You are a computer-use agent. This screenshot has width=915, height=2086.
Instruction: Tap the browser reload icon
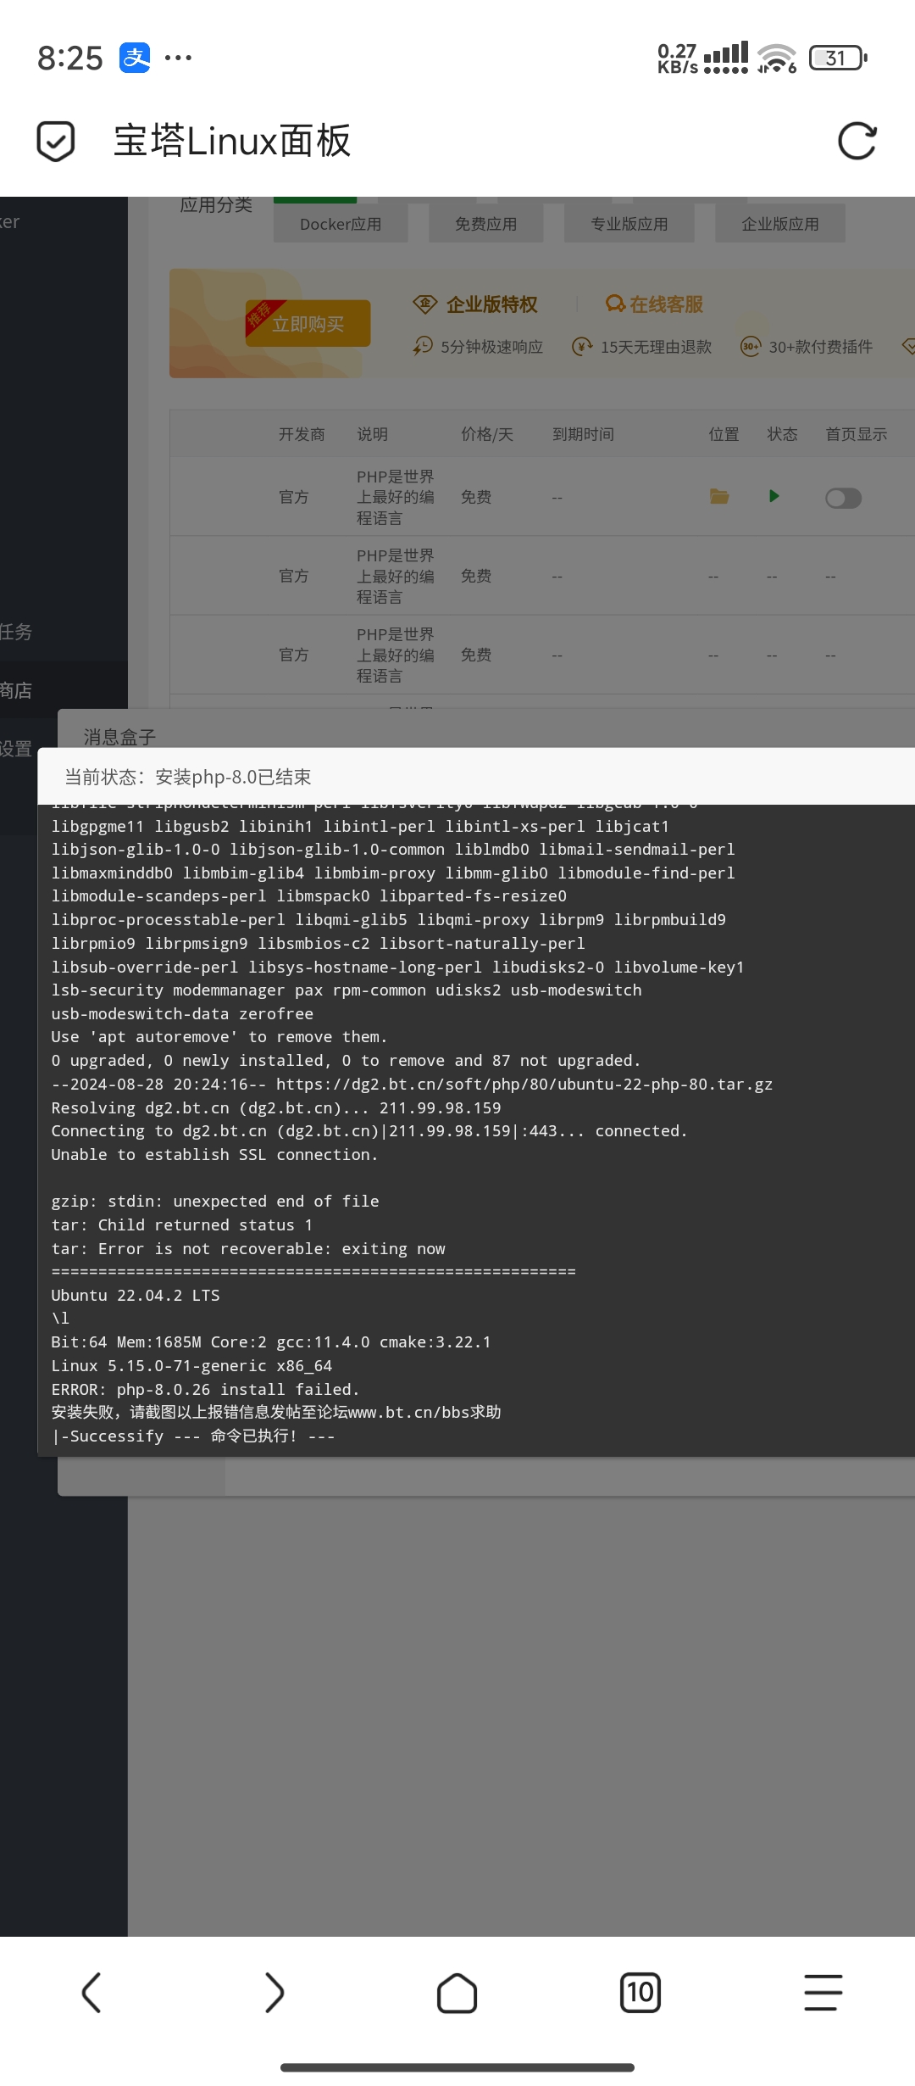pos(857,141)
